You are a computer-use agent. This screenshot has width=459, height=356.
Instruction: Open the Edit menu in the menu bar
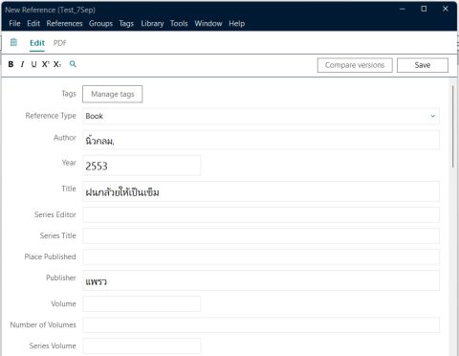point(33,24)
